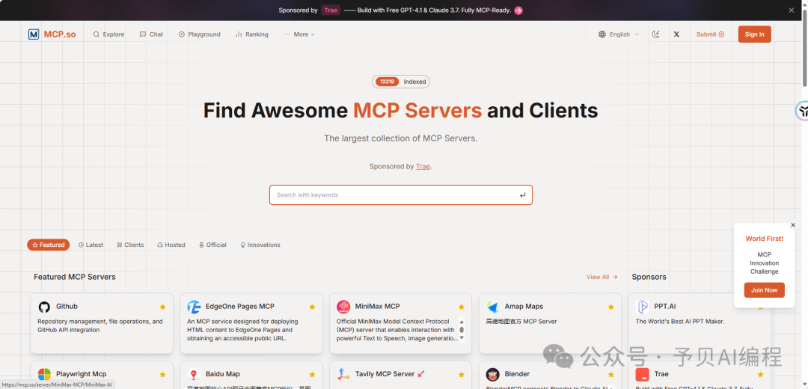Focus the Search with keywords field

pyautogui.click(x=393, y=195)
